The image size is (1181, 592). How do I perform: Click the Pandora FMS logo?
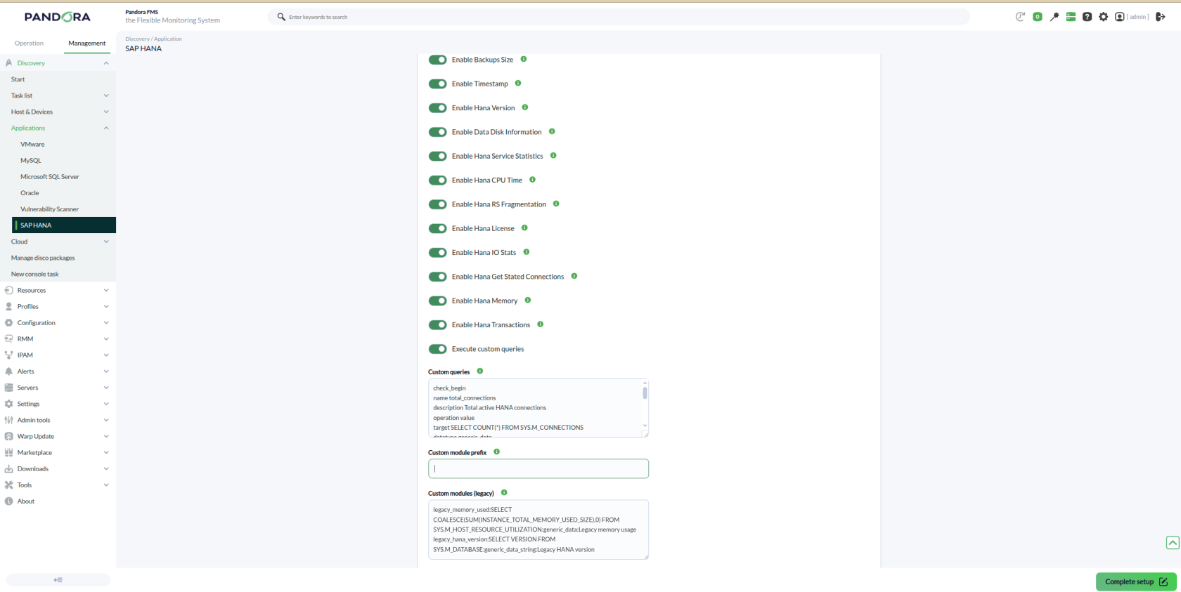pos(58,17)
